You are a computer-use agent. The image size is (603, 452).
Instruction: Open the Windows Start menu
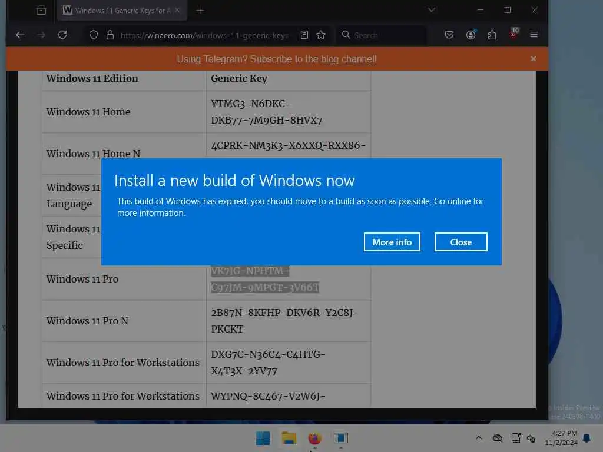(263, 438)
